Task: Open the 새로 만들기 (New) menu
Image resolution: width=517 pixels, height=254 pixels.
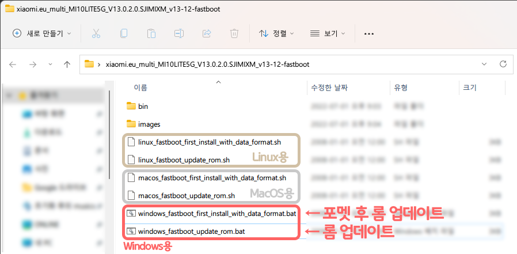Action: [x=41, y=33]
